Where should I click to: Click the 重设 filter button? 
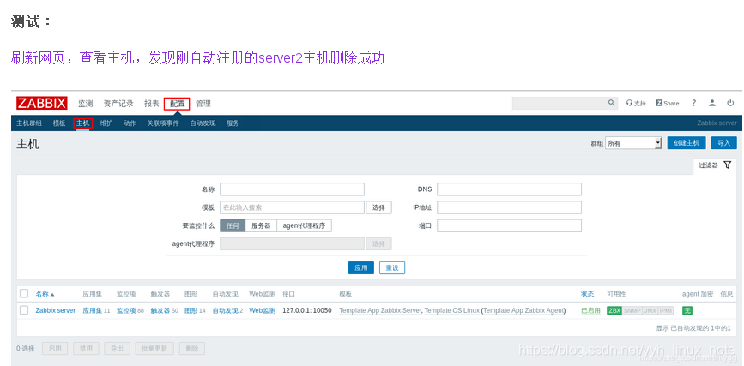pos(392,268)
